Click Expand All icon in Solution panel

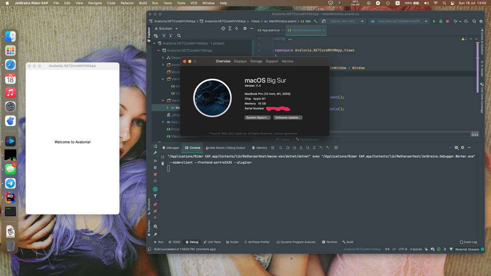(x=230, y=28)
